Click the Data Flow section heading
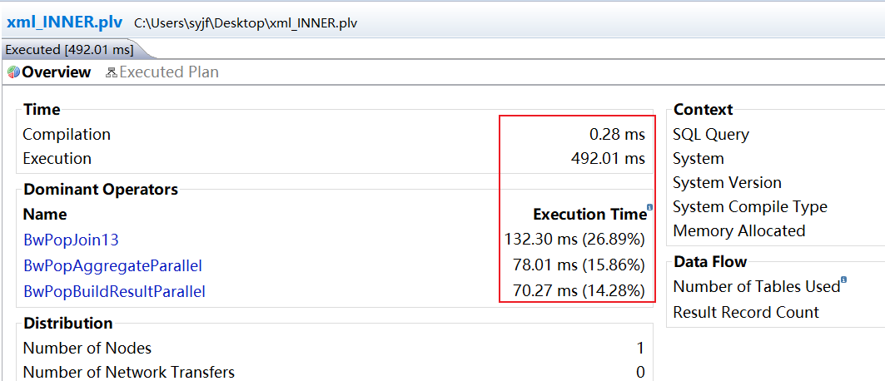 coord(710,262)
